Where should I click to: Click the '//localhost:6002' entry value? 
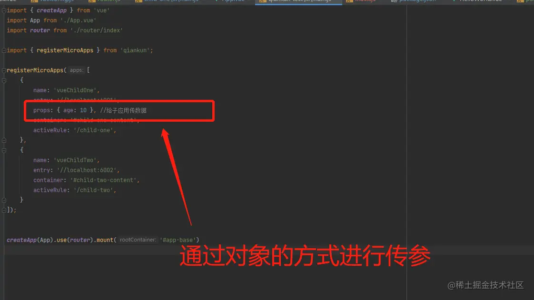click(x=87, y=170)
